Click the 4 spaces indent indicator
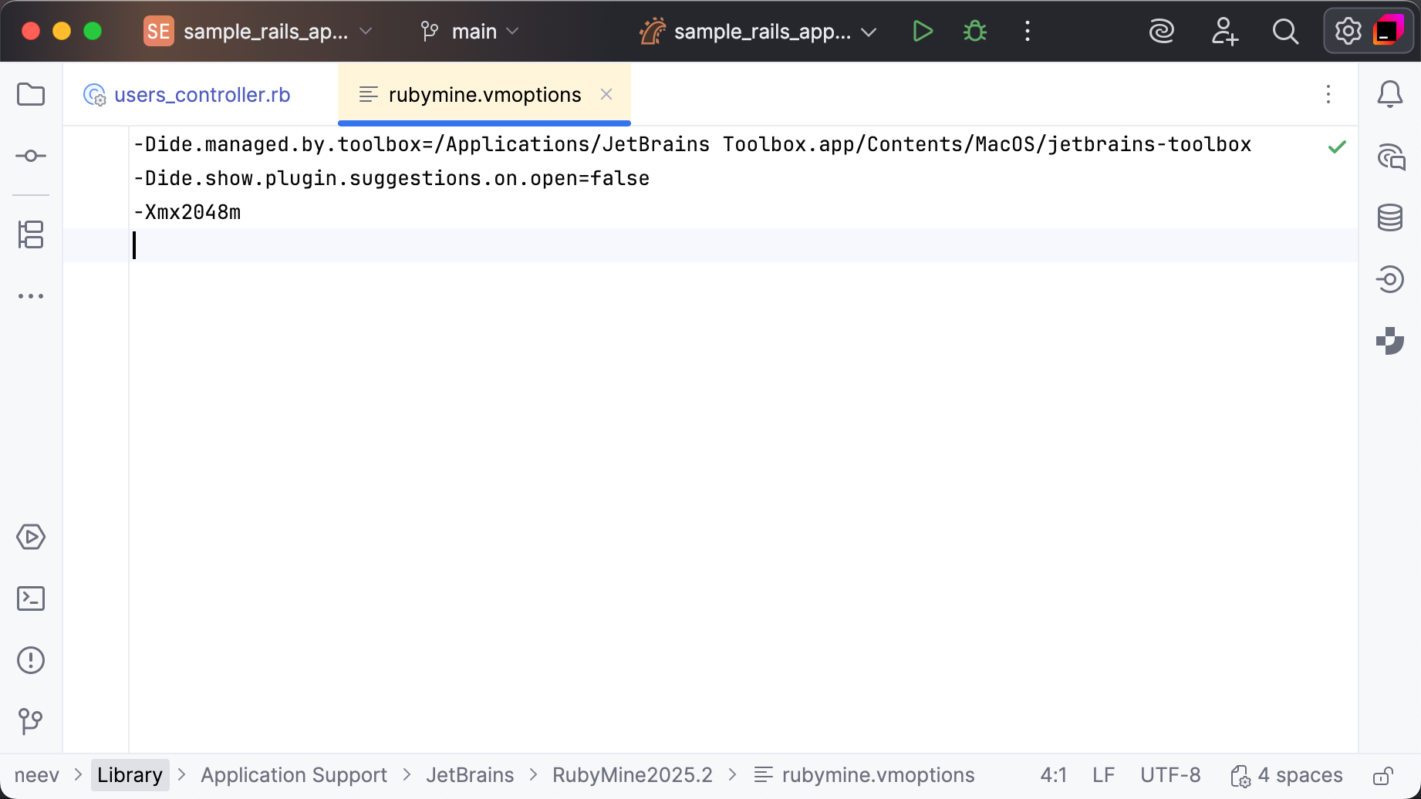 click(1300, 774)
